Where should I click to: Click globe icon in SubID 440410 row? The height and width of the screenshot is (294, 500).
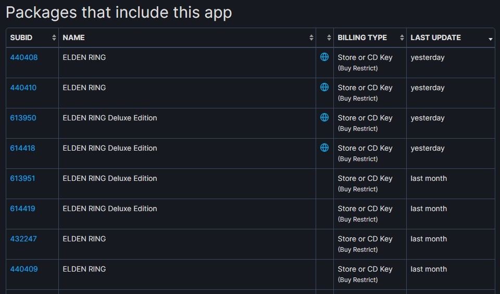point(324,87)
